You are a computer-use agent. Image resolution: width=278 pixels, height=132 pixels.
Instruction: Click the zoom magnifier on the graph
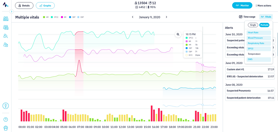coord(178,34)
